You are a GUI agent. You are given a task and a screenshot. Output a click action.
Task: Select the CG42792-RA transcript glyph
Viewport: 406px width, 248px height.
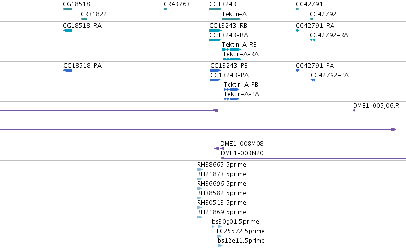(x=312, y=40)
